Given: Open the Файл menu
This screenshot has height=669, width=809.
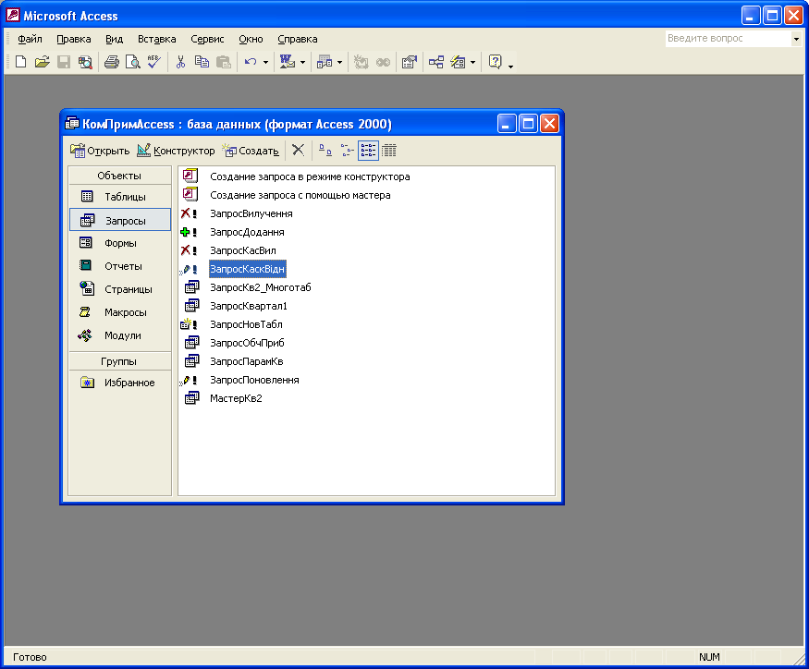Looking at the screenshot, I should click(30, 39).
